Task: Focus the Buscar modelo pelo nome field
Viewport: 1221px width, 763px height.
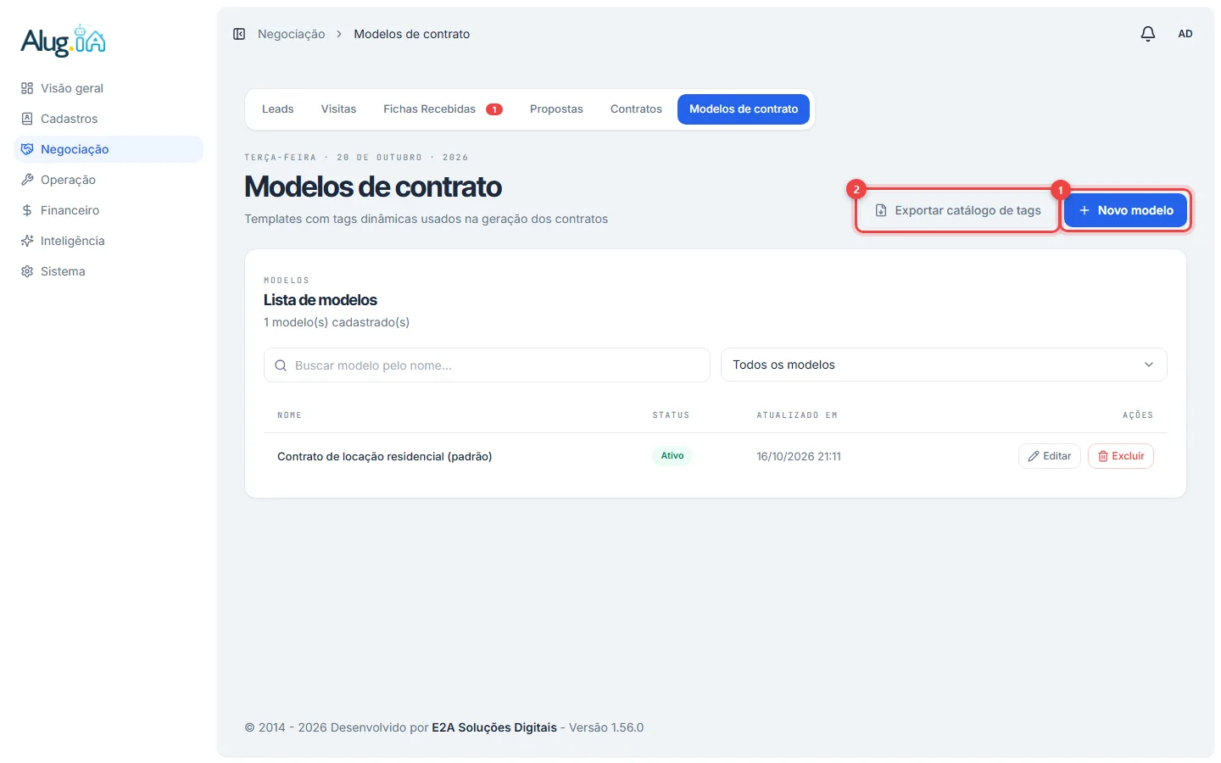Action: coord(487,365)
